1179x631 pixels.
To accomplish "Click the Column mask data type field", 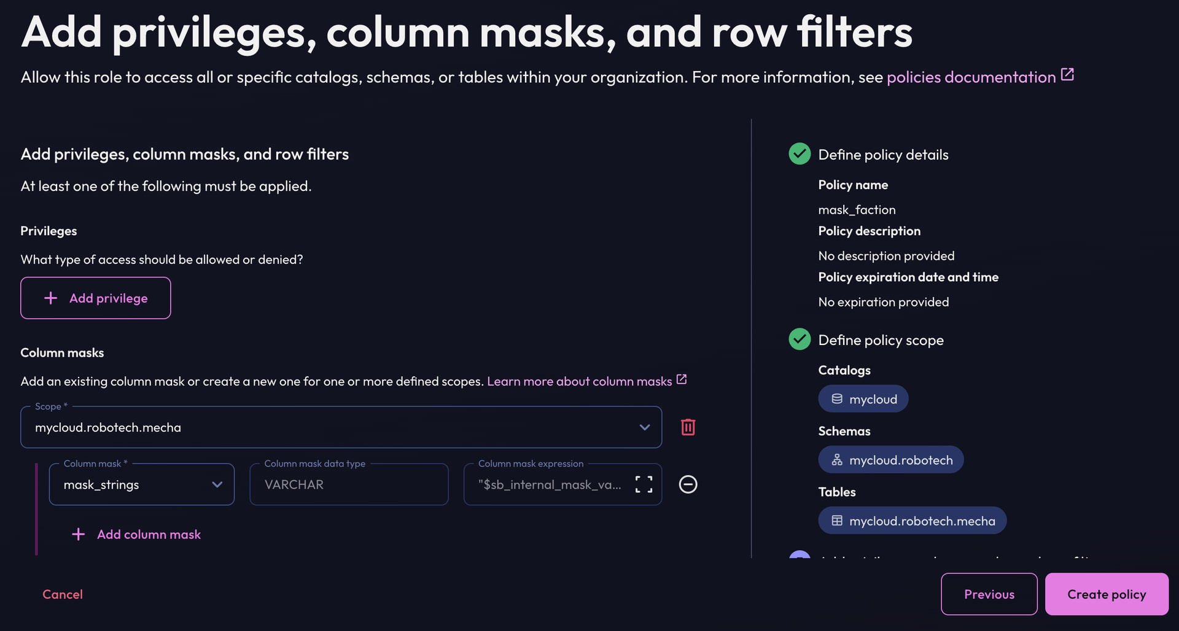I will pyautogui.click(x=349, y=484).
